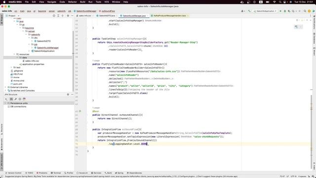Screen dimensions: 316x178
Task: Open Project panel gear options
Action: point(68,15)
